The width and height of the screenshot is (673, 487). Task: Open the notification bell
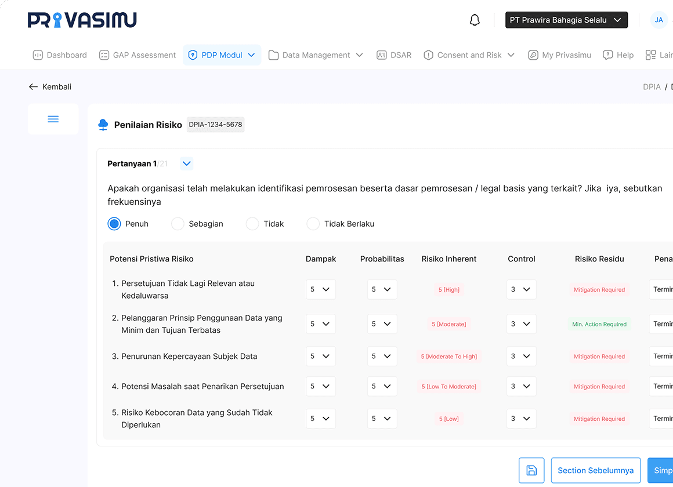(475, 20)
